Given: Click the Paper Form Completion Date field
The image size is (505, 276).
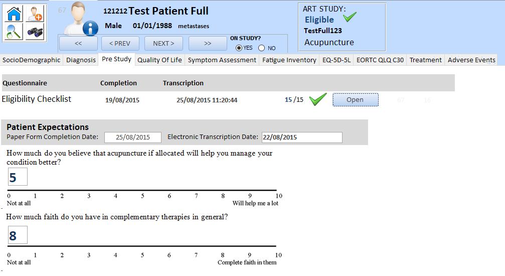Looking at the screenshot, I should pyautogui.click(x=132, y=137).
